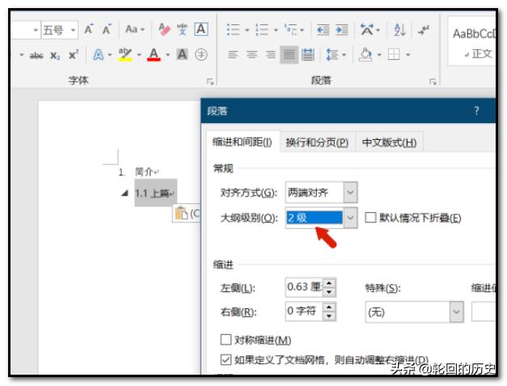Open the 大纲级别 dropdown

point(349,218)
